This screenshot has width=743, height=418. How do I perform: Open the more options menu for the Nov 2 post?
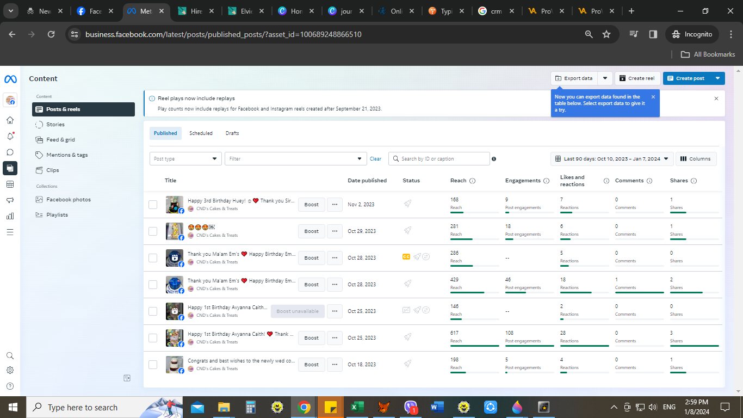click(x=335, y=205)
